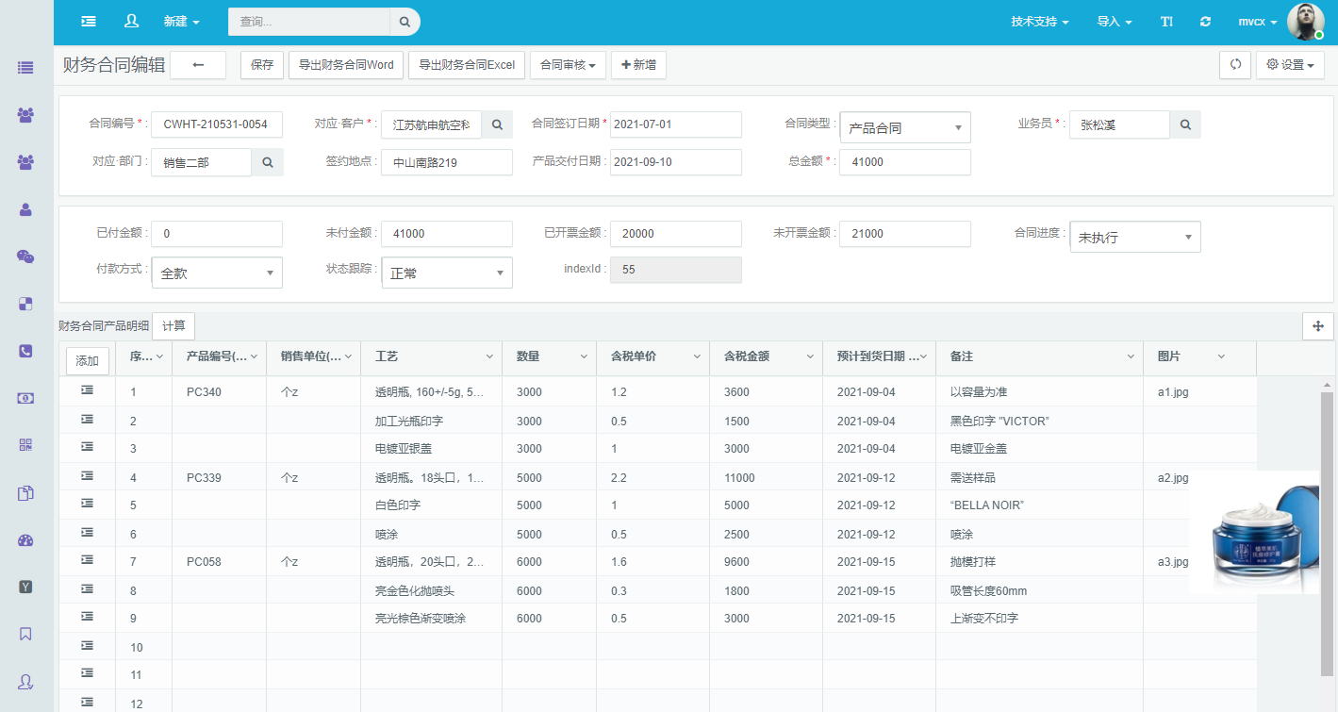Click 导出财务合同Excel button
The image size is (1338, 712).
pos(467,65)
